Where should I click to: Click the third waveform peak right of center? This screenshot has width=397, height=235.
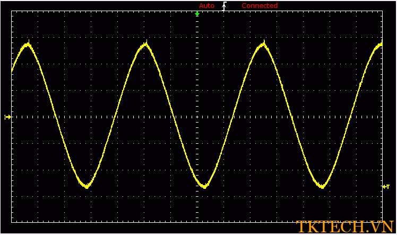click(x=263, y=45)
